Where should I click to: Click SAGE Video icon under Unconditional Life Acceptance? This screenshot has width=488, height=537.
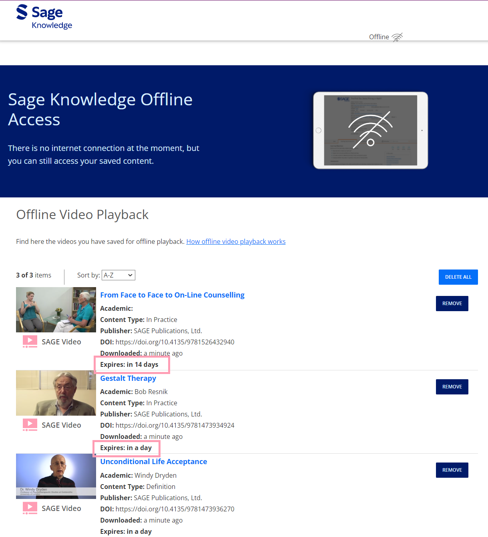pyautogui.click(x=30, y=508)
